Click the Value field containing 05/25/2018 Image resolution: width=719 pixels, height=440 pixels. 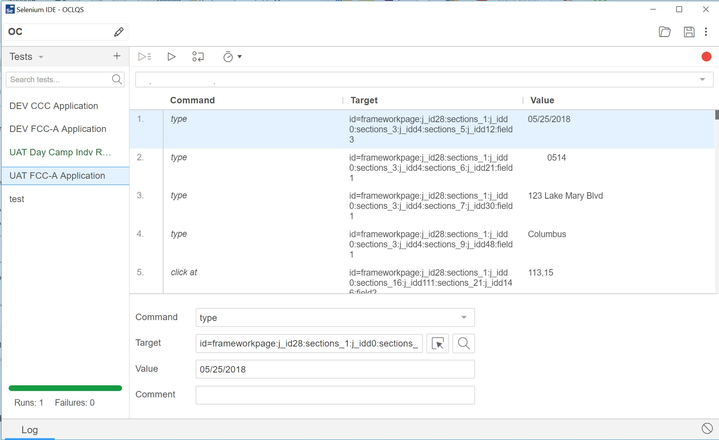pos(335,369)
